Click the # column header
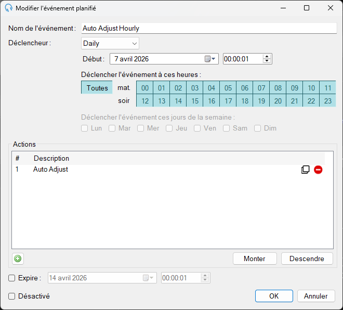Image resolution: width=343 pixels, height=310 pixels. point(18,158)
